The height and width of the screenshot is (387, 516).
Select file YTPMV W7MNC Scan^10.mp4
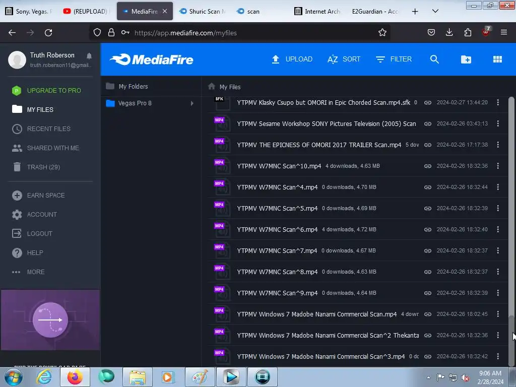coord(279,166)
